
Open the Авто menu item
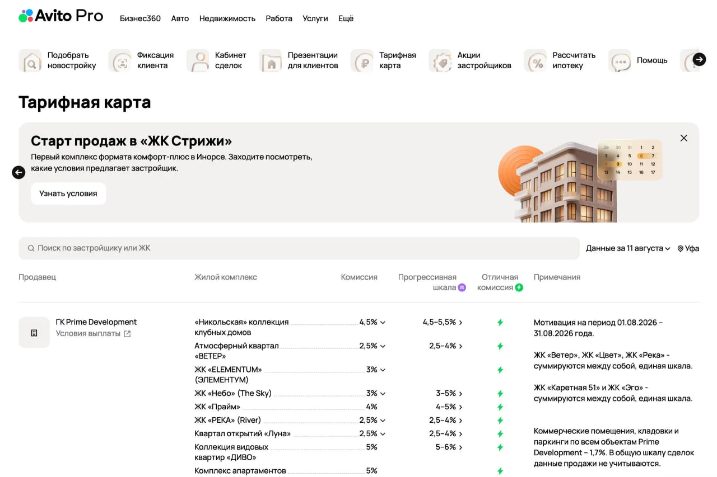tap(180, 18)
